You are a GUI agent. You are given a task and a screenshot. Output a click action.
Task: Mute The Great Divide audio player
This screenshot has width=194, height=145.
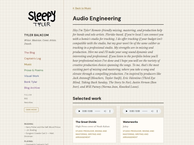pyautogui.click(x=105, y=111)
